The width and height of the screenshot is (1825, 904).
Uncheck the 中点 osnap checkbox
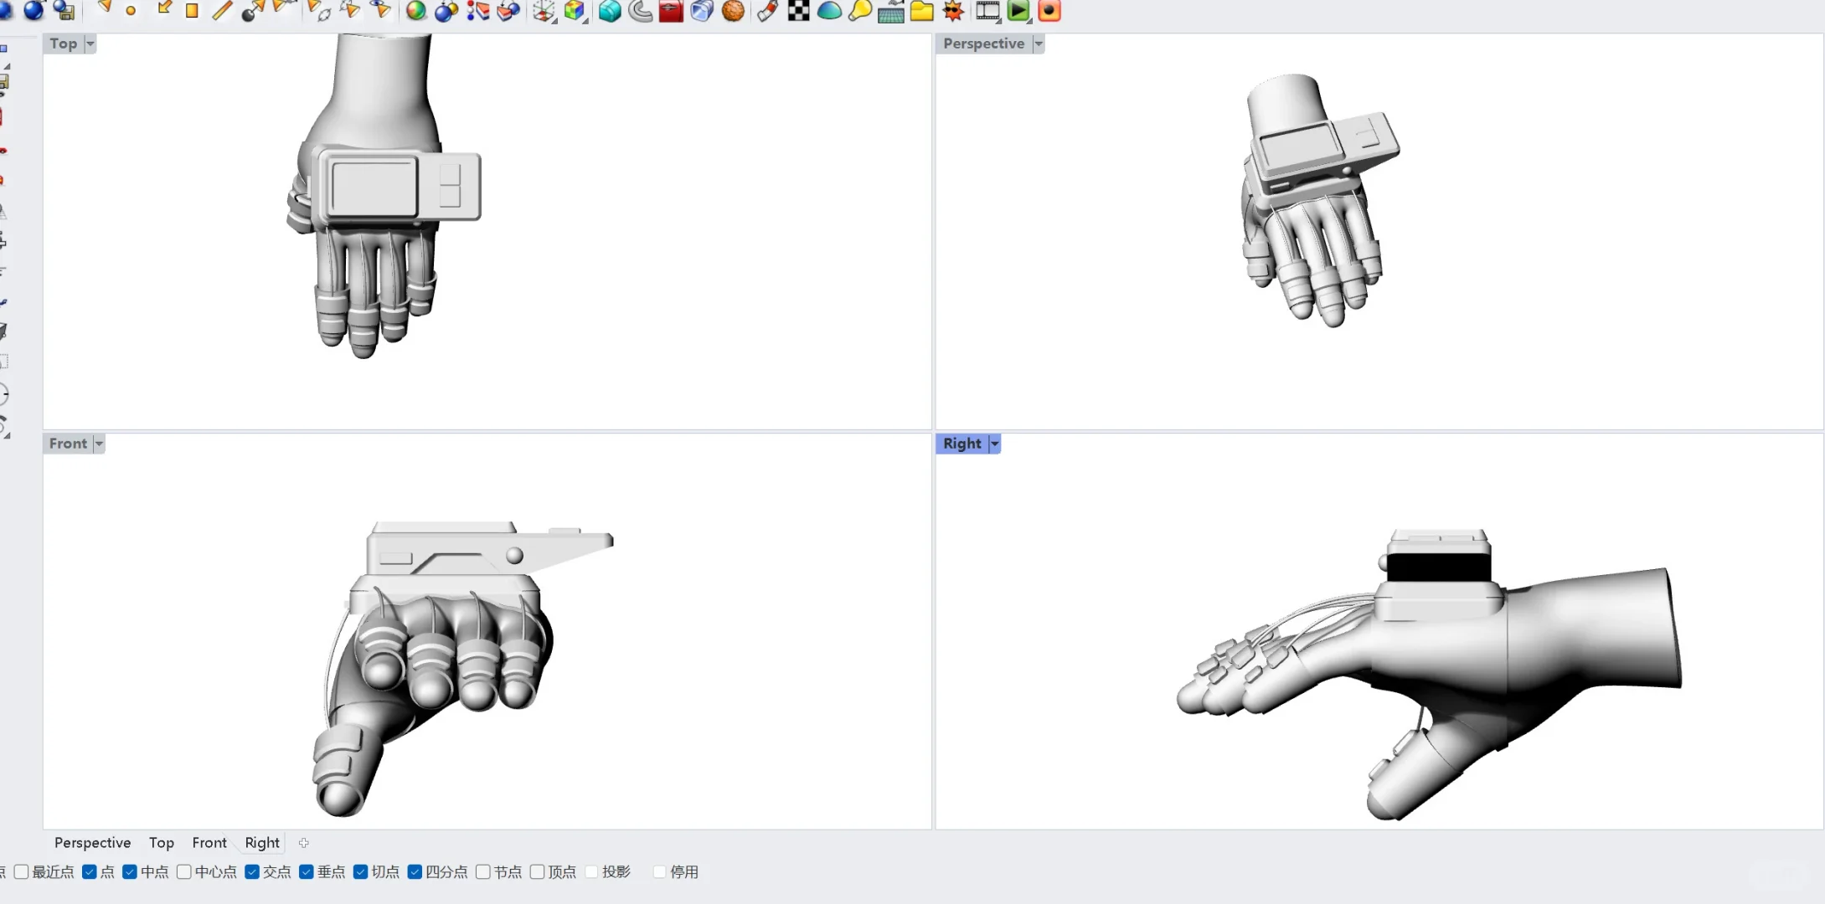click(x=130, y=872)
